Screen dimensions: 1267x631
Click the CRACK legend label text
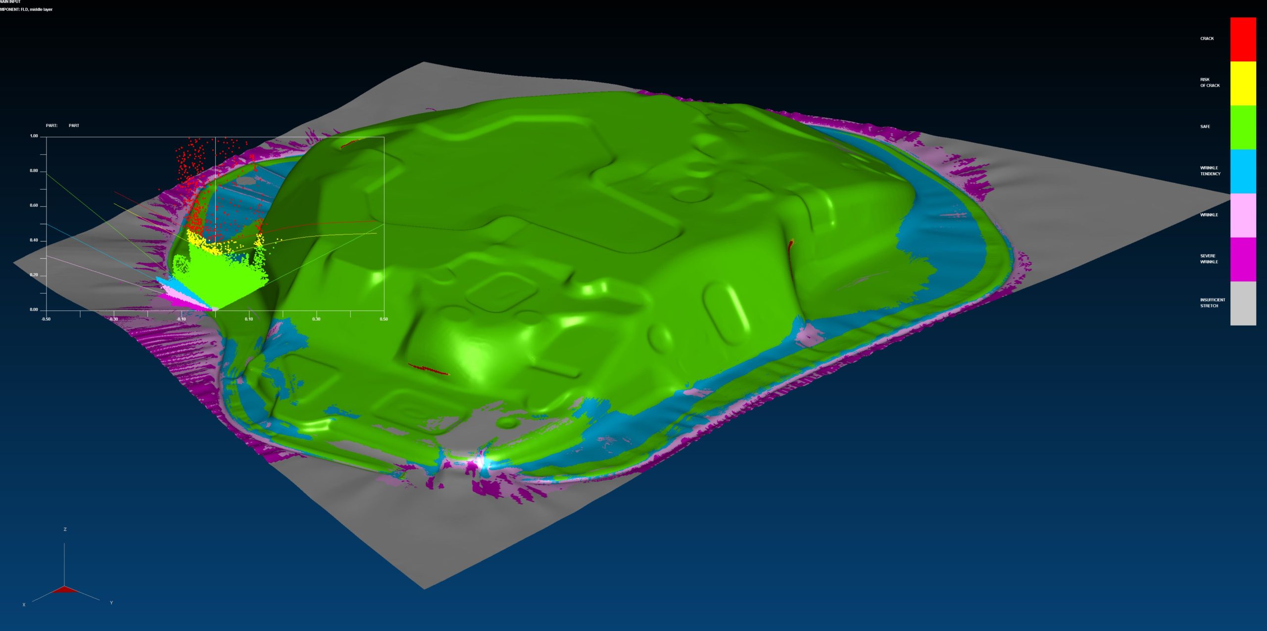(1207, 39)
